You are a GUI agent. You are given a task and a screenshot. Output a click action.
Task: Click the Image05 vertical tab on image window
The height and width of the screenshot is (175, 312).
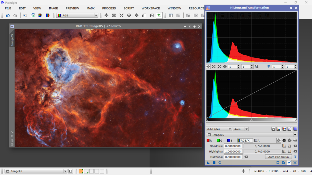12,40
